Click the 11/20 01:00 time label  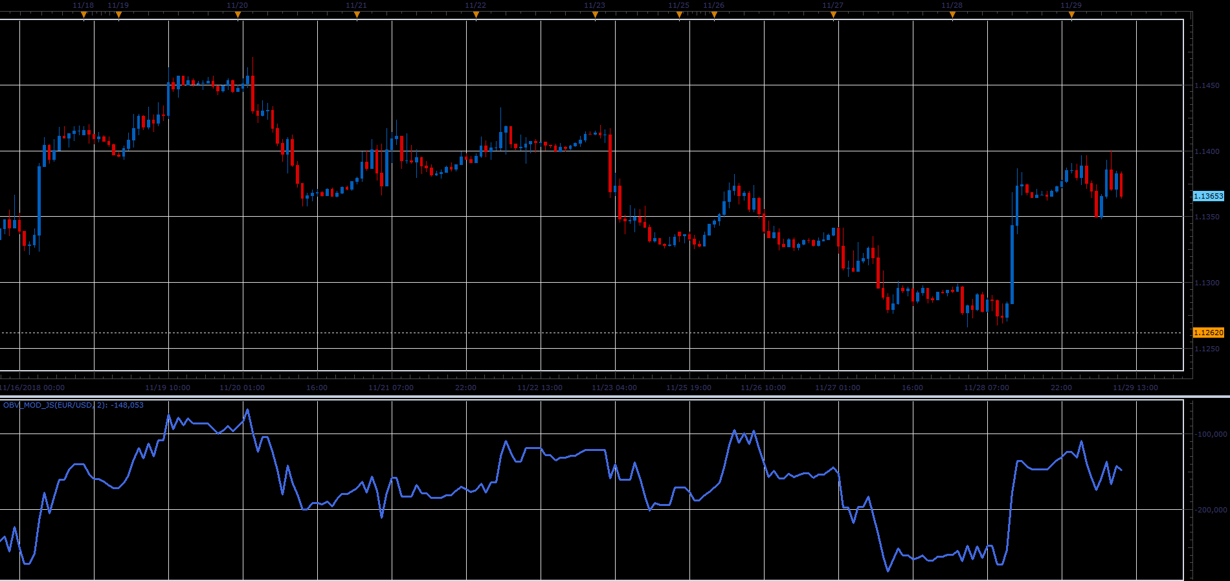(242, 388)
